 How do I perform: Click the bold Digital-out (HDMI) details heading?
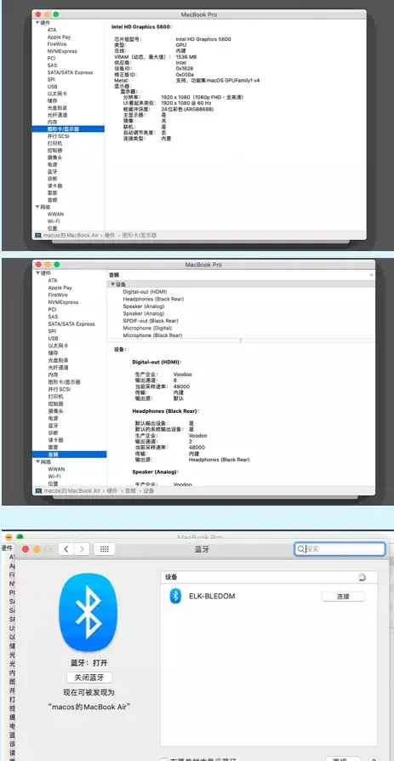(x=157, y=362)
